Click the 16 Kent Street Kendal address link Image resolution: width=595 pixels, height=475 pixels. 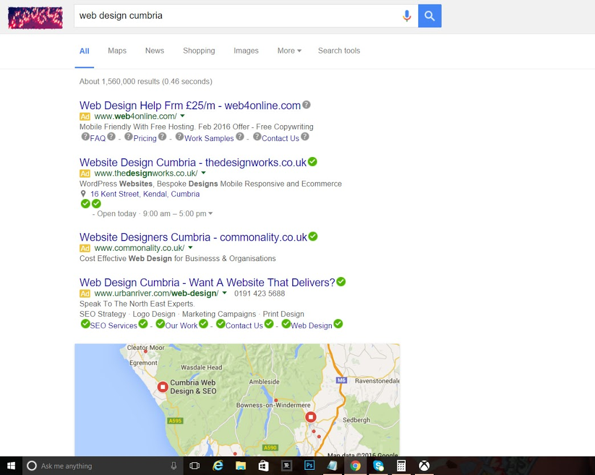click(145, 193)
